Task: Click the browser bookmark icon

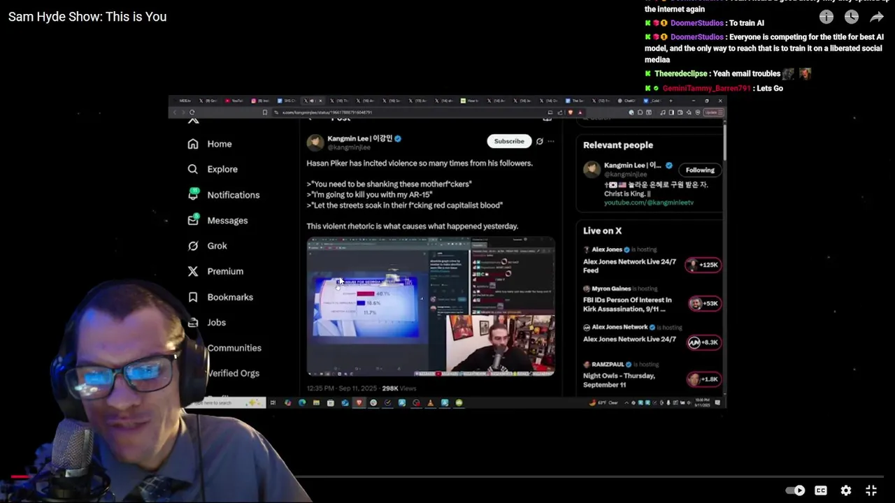Action: pyautogui.click(x=265, y=112)
